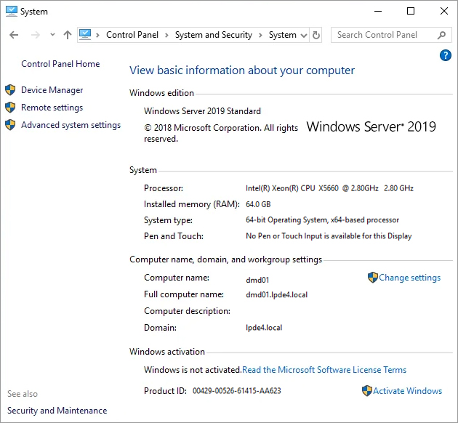Click the computer name value dmd01
Screen dimensions: 458x423
[257, 280]
